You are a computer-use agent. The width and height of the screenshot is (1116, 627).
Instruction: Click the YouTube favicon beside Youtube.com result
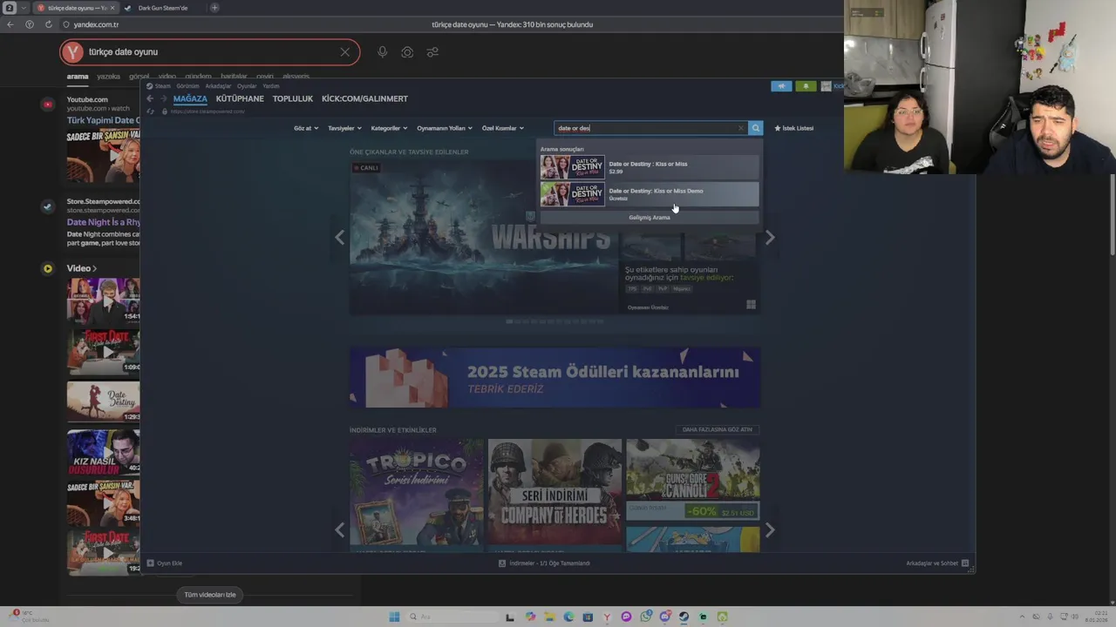[47, 104]
